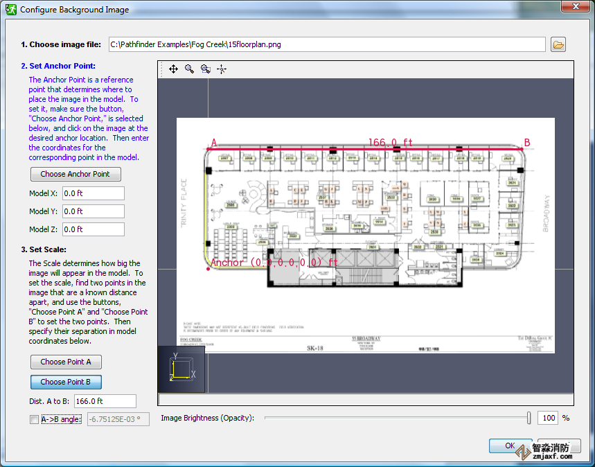
Task: Click the Pathfinder icon in title bar
Action: click(11, 10)
